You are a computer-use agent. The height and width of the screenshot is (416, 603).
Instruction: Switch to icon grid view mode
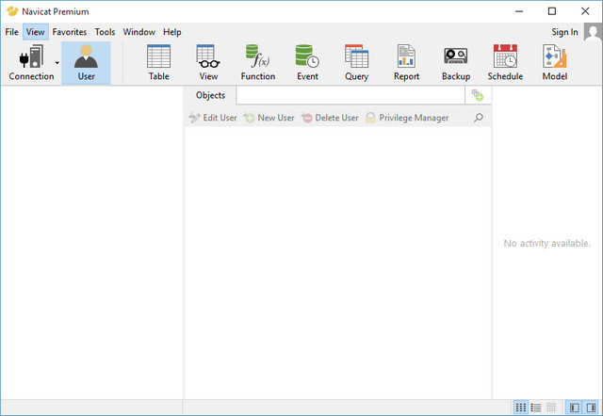(520, 408)
